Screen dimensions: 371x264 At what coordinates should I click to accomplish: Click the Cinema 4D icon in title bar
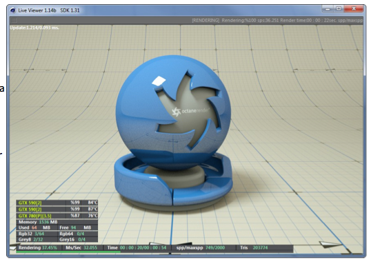click(13, 10)
